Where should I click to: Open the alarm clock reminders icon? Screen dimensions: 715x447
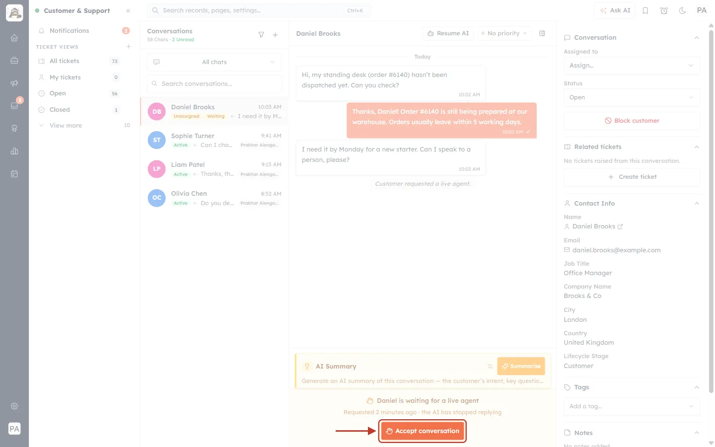(x=664, y=10)
